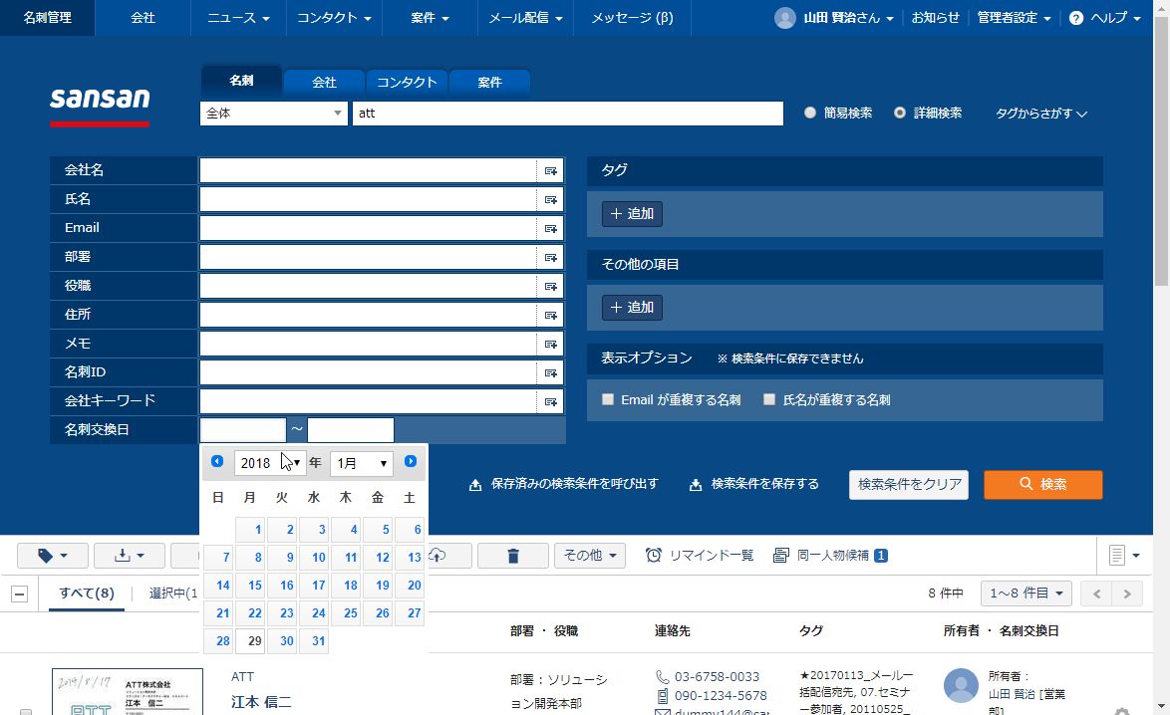Open 同一人物候補 duplicate candidates
This screenshot has height=715, width=1170.
830,556
